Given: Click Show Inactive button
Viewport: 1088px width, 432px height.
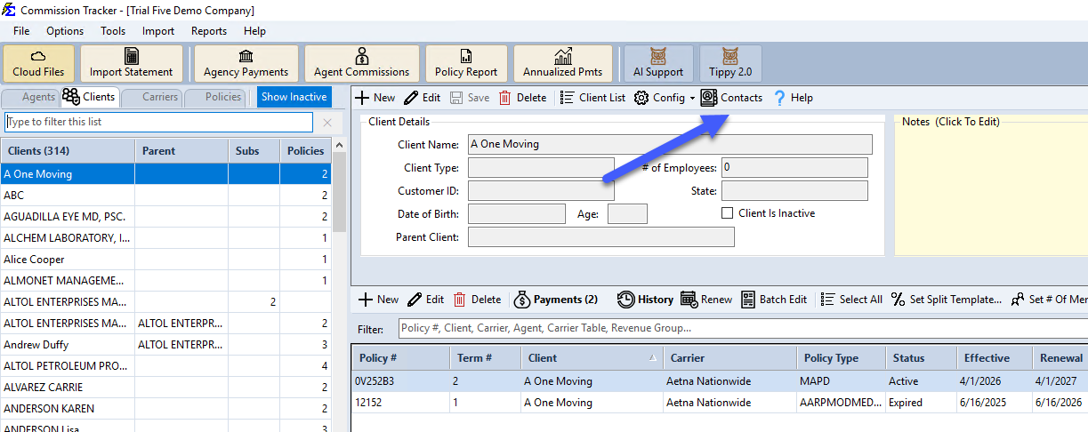Looking at the screenshot, I should pyautogui.click(x=294, y=98).
